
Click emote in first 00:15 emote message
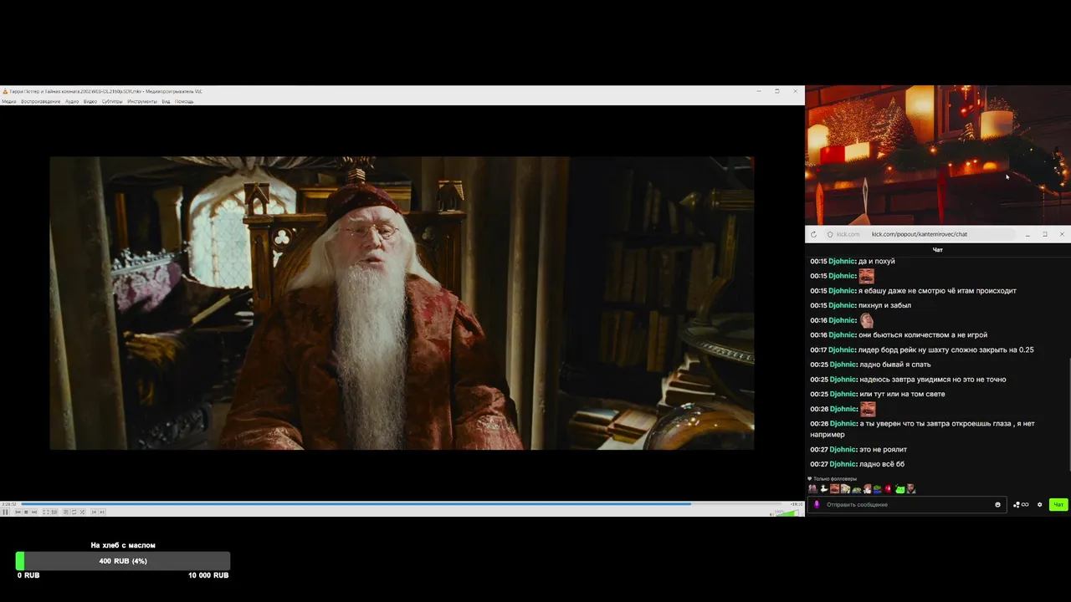pos(866,276)
